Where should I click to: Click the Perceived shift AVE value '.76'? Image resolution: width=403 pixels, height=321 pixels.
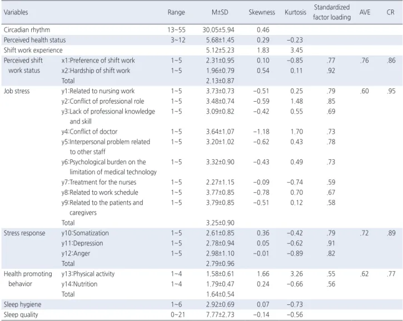coord(365,61)
